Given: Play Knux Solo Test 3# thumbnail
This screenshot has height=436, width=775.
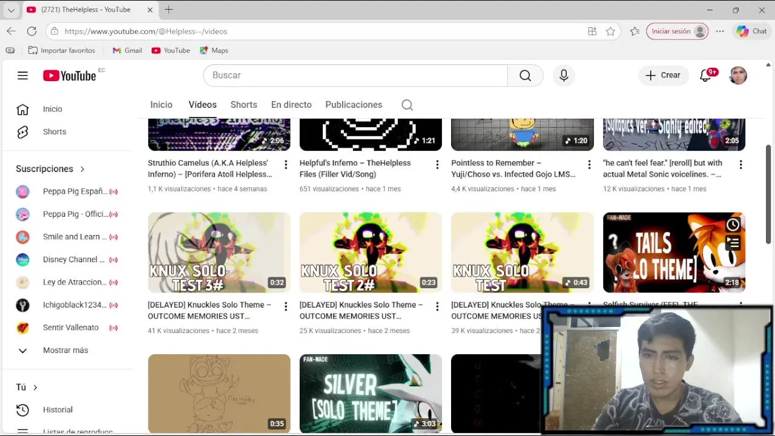Looking at the screenshot, I should coord(219,253).
